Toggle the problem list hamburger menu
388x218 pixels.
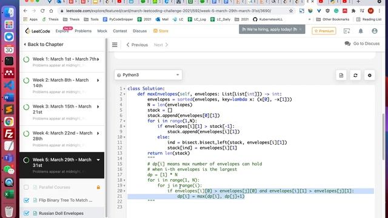point(115,45)
